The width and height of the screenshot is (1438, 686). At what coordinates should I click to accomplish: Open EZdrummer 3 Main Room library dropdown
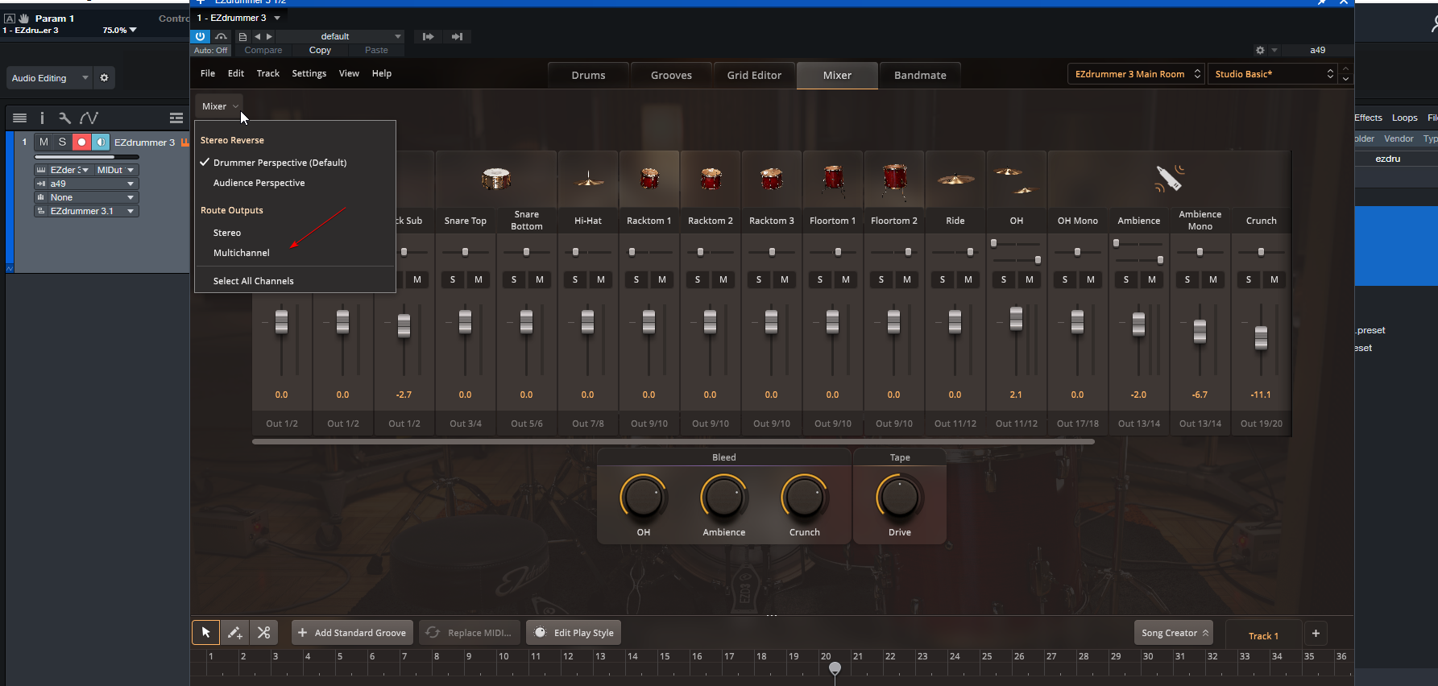[1136, 74]
